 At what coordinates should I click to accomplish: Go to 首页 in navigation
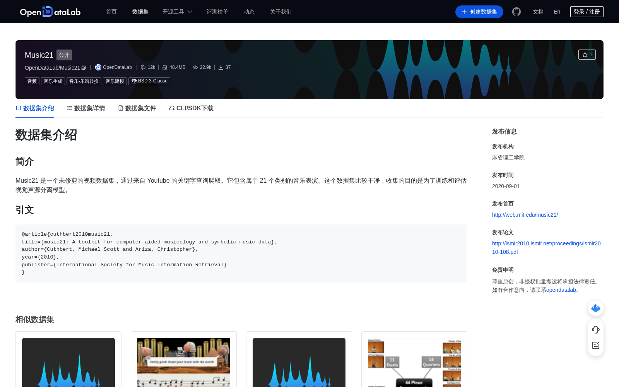tap(111, 12)
